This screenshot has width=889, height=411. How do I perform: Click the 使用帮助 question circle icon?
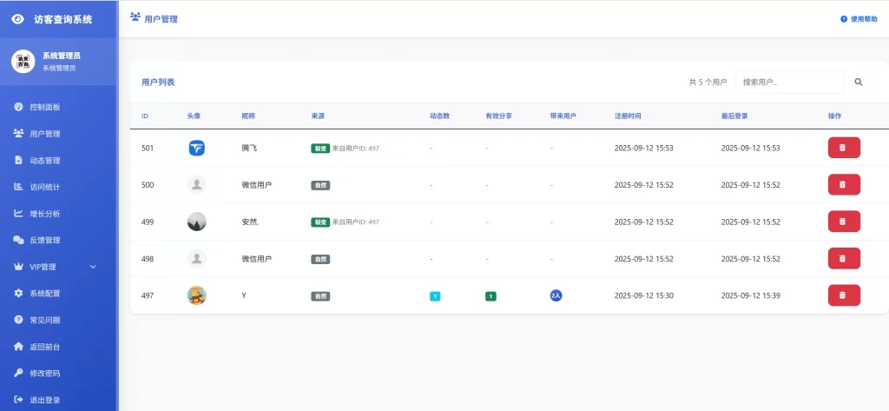pos(844,19)
